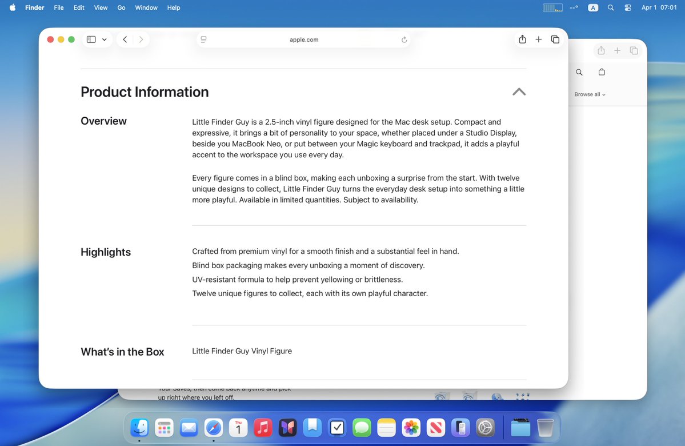
Task: Open Photos from the Dock
Action: 411,427
